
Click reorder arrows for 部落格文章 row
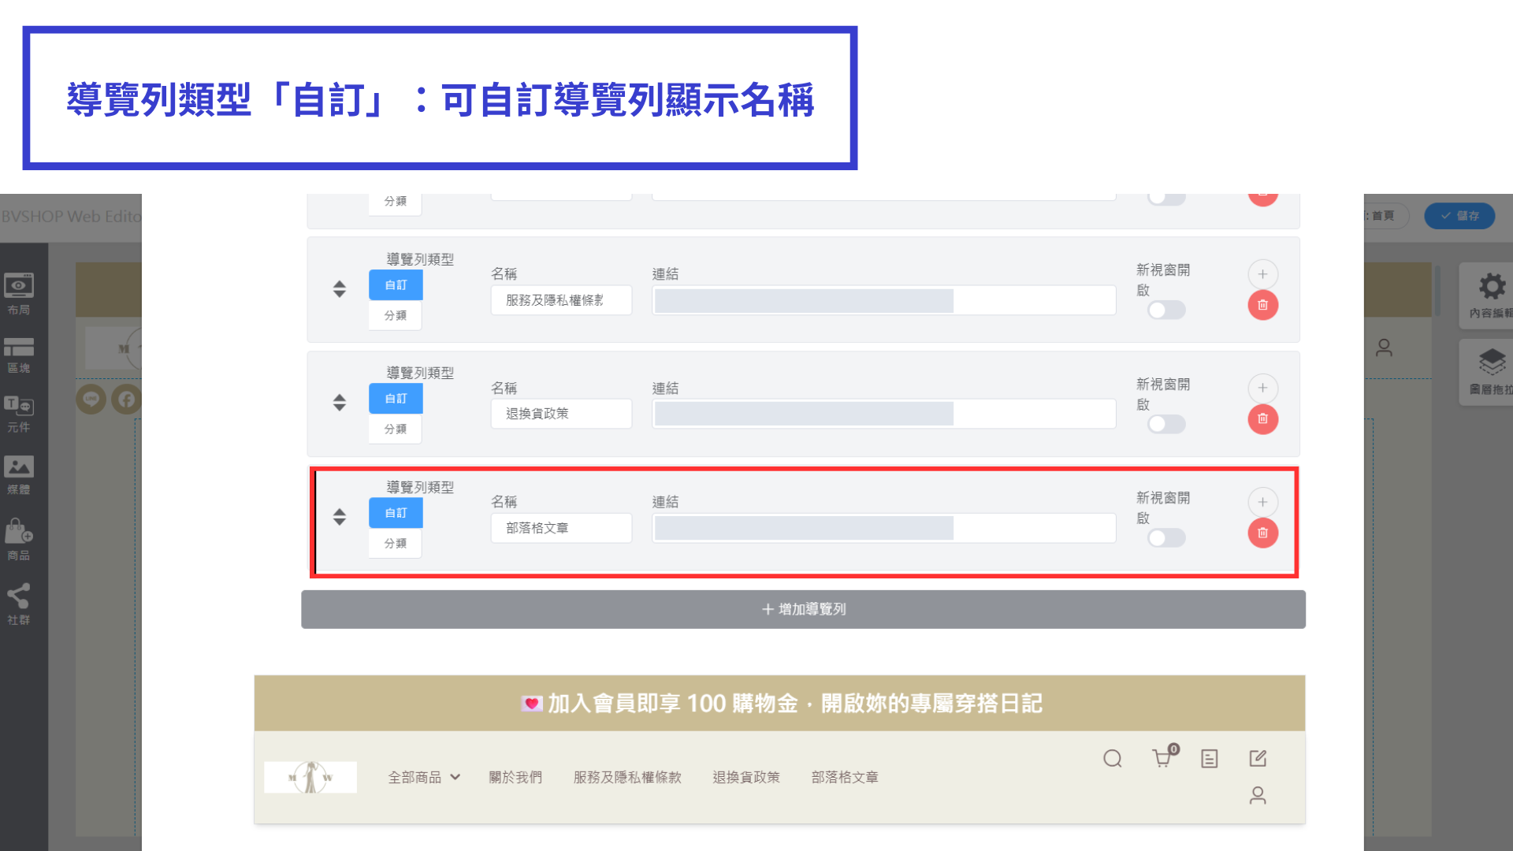(x=339, y=517)
